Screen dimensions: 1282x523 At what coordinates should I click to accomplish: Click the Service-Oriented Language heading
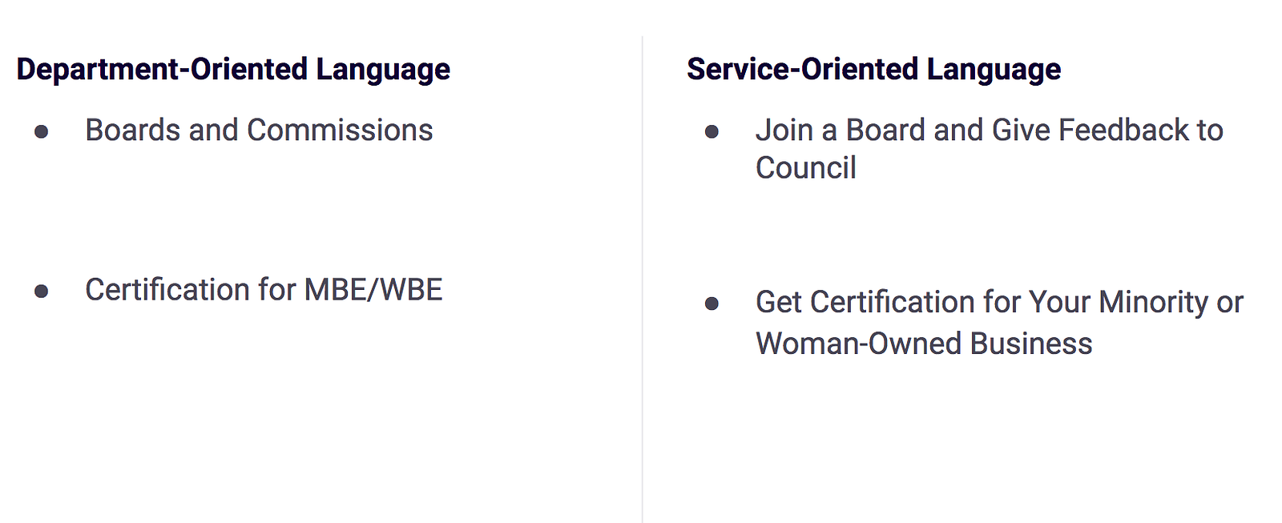click(873, 70)
